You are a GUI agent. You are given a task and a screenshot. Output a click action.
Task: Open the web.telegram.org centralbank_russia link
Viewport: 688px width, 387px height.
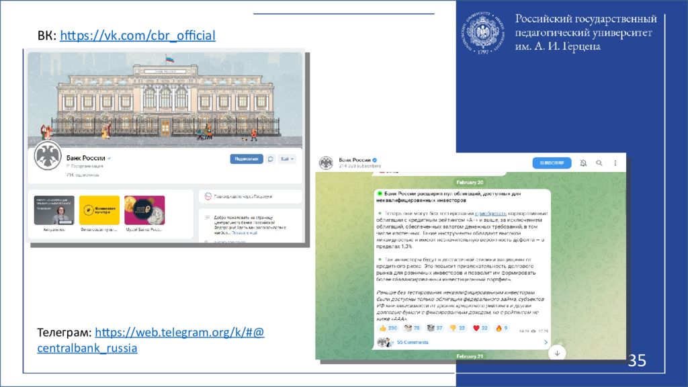coord(150,339)
